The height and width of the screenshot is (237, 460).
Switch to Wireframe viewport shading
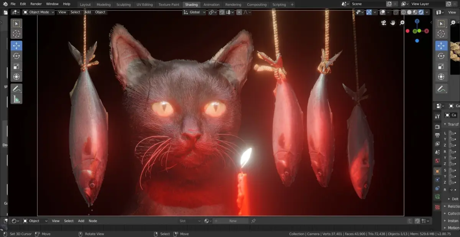[403, 12]
